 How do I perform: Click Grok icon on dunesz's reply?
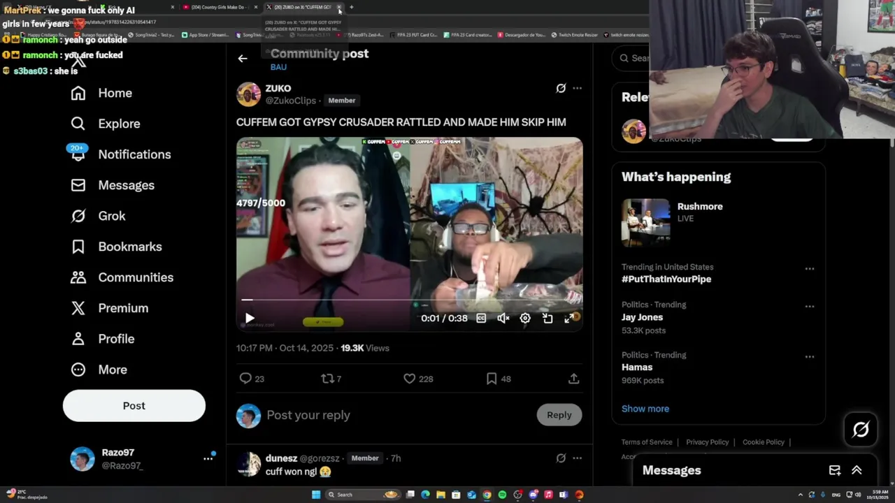(561, 458)
